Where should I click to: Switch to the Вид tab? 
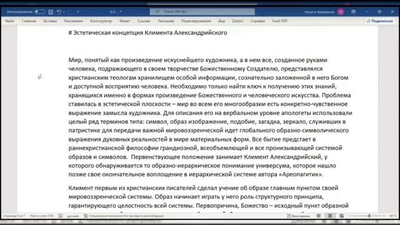[x=221, y=21]
